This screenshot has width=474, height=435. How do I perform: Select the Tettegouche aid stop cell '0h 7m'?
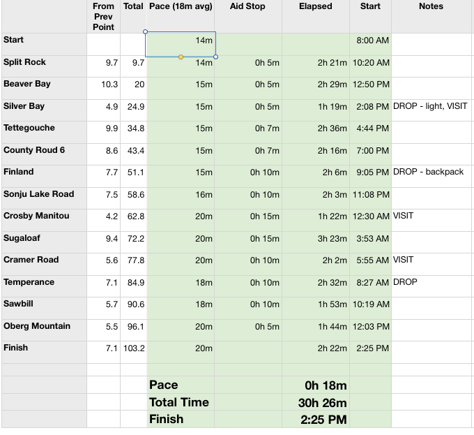pyautogui.click(x=266, y=128)
